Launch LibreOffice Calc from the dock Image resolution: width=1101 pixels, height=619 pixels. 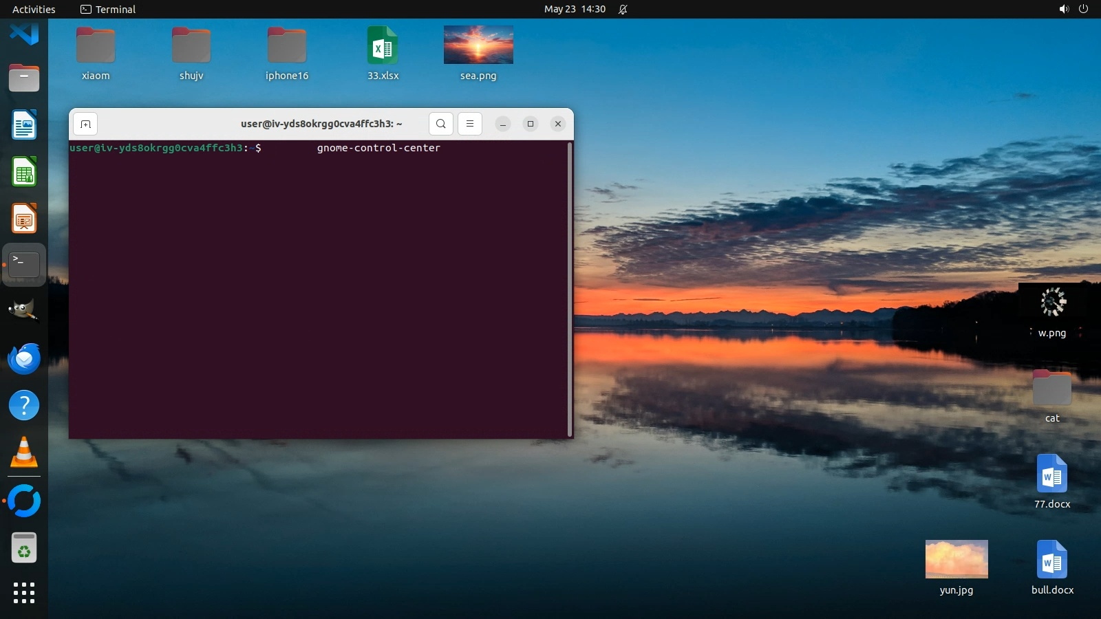pos(24,172)
